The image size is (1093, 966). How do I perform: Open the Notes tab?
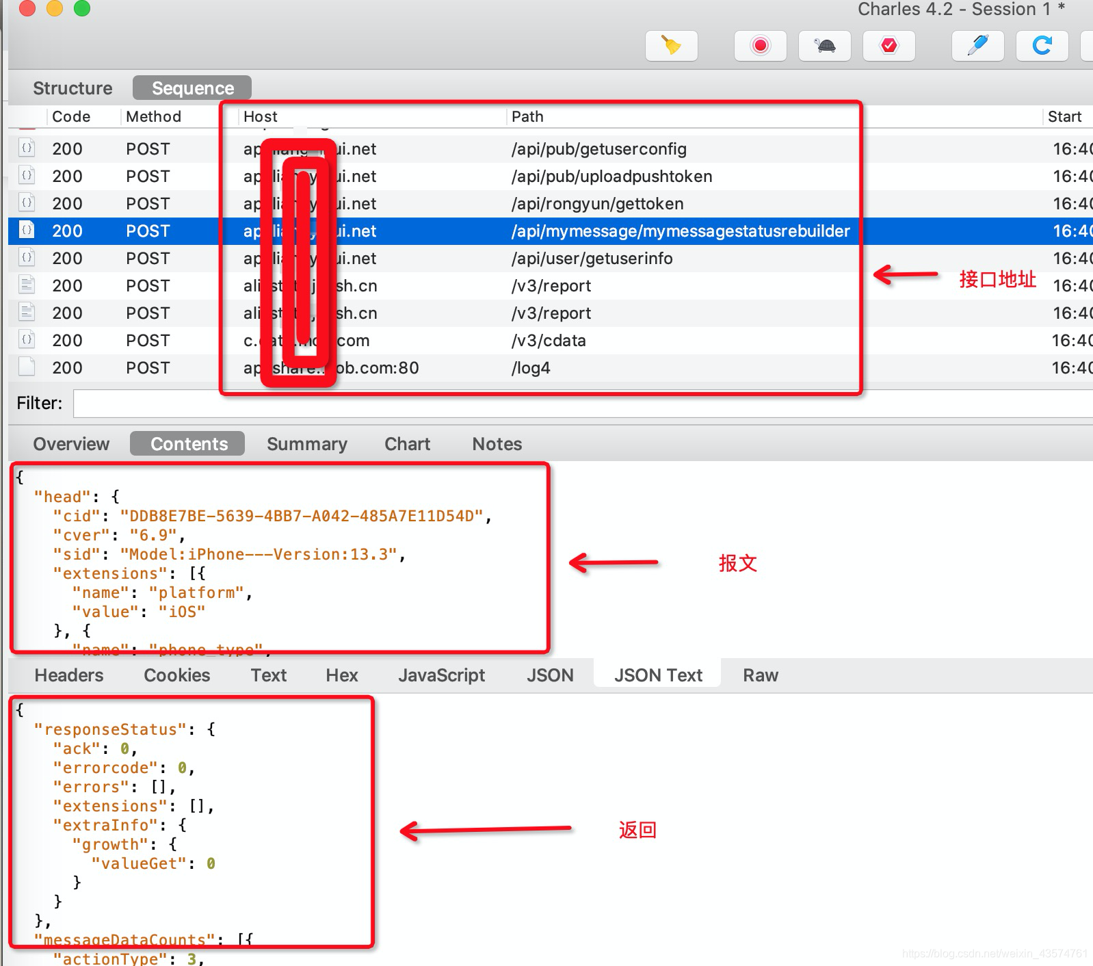(x=497, y=444)
